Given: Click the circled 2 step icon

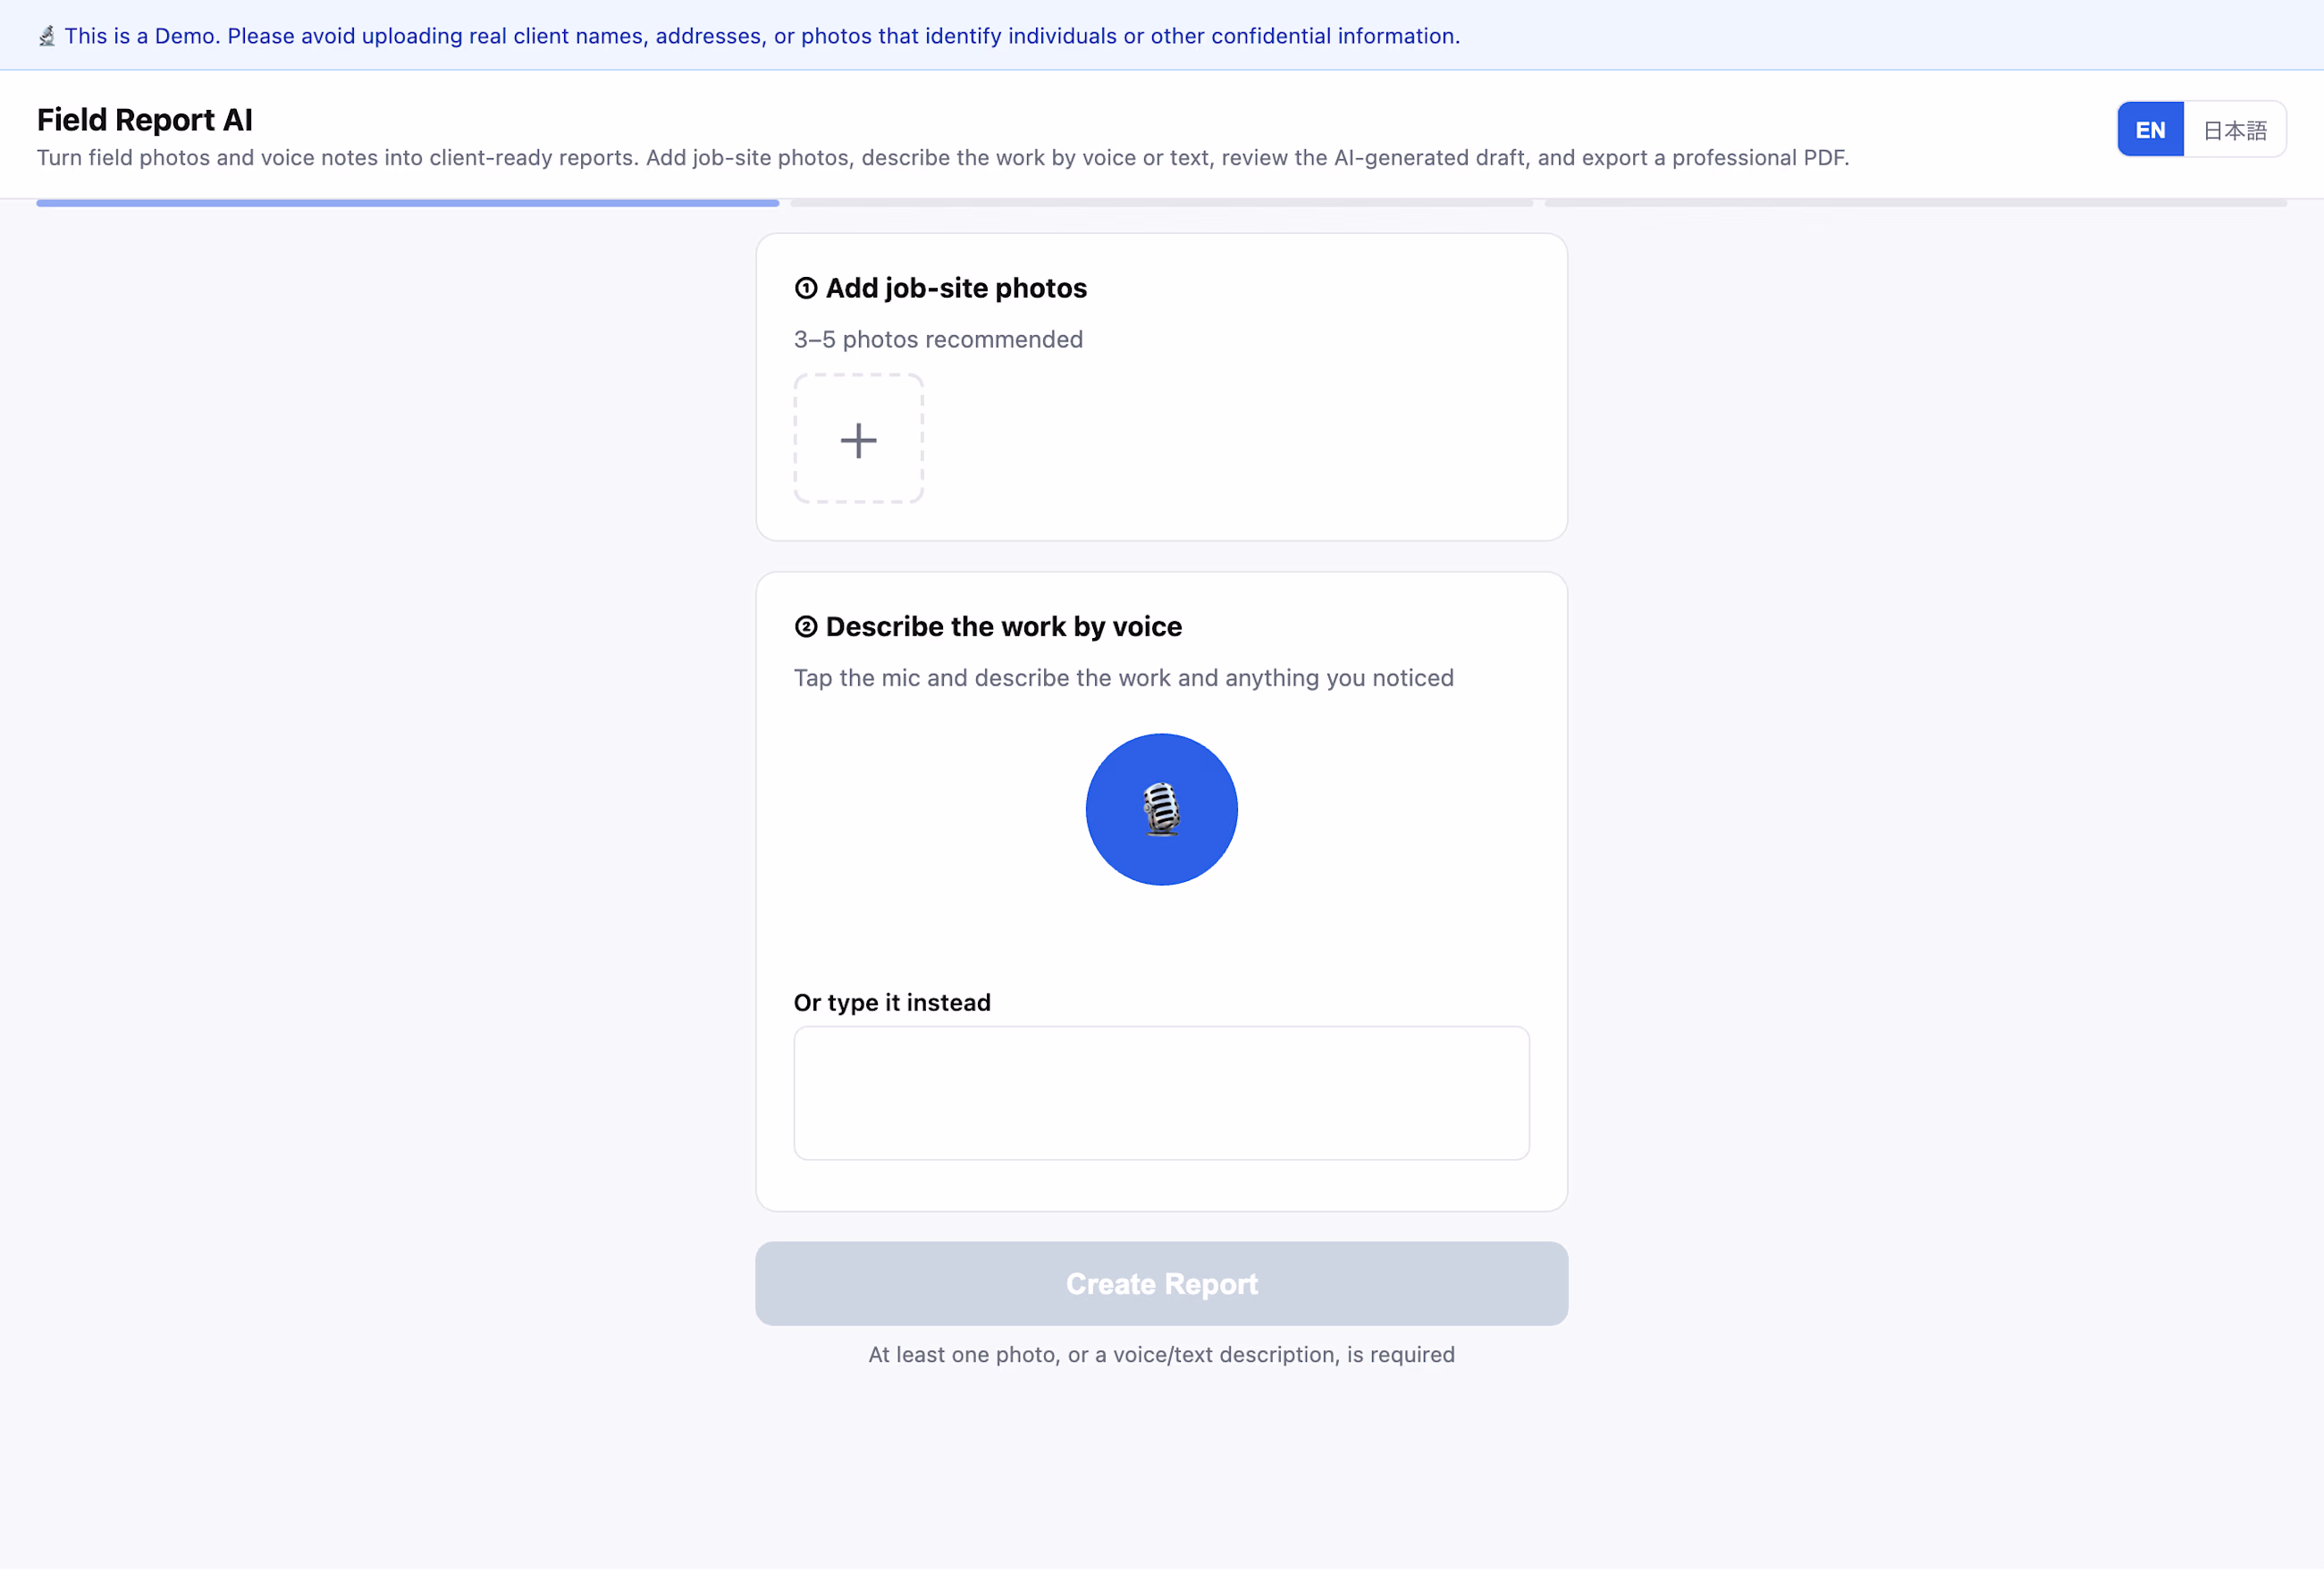Looking at the screenshot, I should 806,627.
